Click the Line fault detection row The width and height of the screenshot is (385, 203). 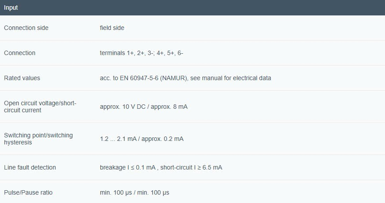coord(193,167)
